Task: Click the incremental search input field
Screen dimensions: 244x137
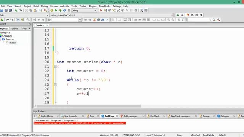Action: [65, 20]
